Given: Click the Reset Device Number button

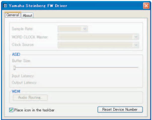Looking at the screenshot, I should tap(120, 110).
